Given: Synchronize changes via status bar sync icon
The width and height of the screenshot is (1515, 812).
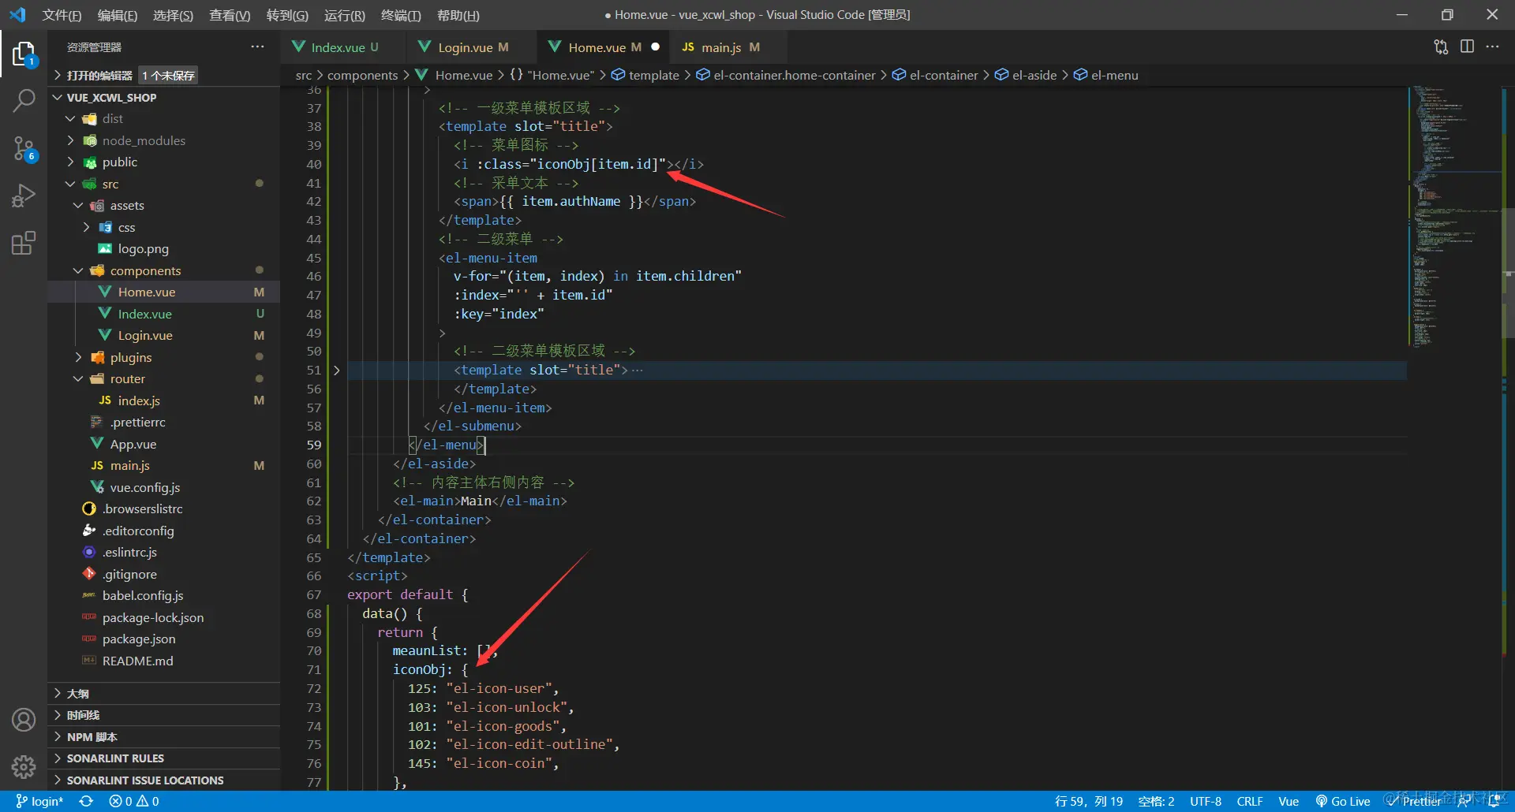Looking at the screenshot, I should [86, 801].
